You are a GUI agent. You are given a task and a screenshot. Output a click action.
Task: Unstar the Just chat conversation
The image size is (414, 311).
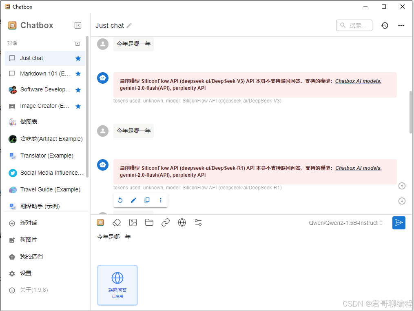(78, 58)
